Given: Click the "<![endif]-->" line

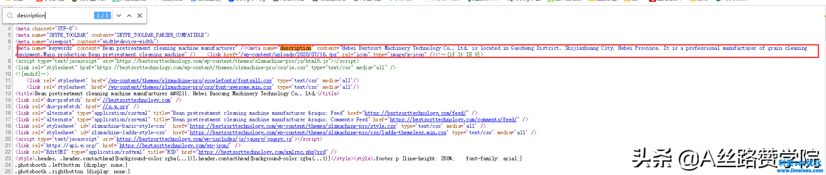Looking at the screenshot, I should (x=33, y=74).
